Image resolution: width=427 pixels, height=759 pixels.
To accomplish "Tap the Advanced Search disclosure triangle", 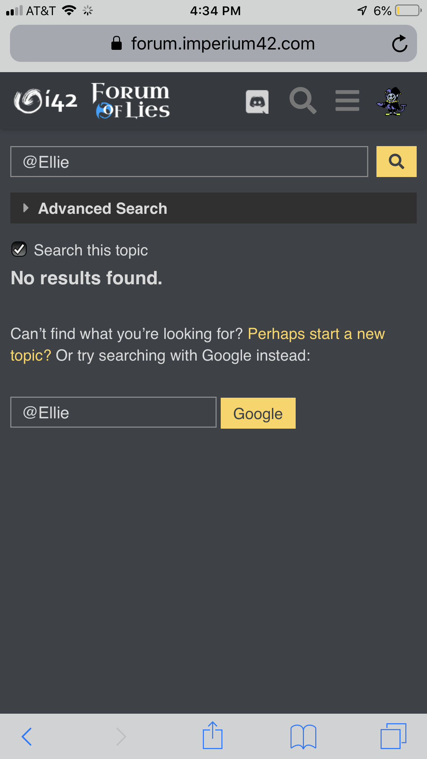I will 25,208.
